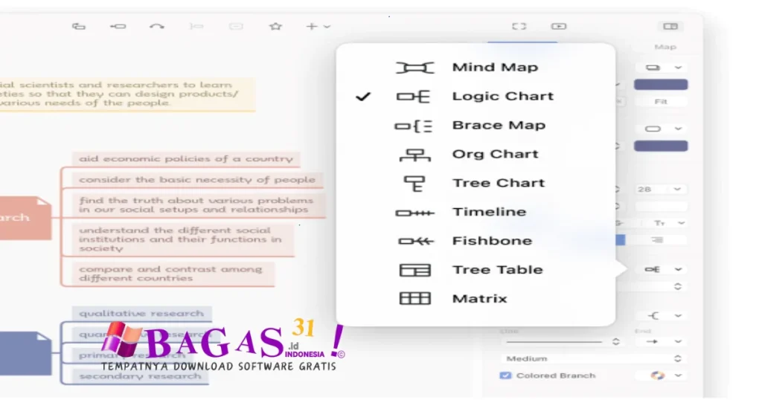This screenshot has height=400, width=762.
Task: Click the line style preview field
Action: click(554, 342)
